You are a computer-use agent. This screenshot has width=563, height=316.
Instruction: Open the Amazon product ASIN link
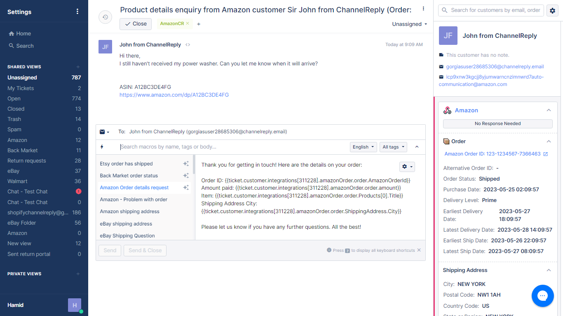coord(174,95)
